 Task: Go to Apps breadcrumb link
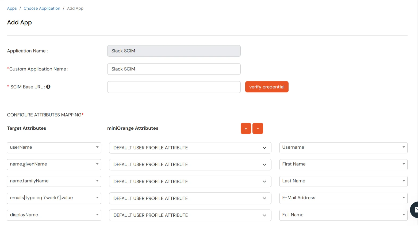point(12,8)
